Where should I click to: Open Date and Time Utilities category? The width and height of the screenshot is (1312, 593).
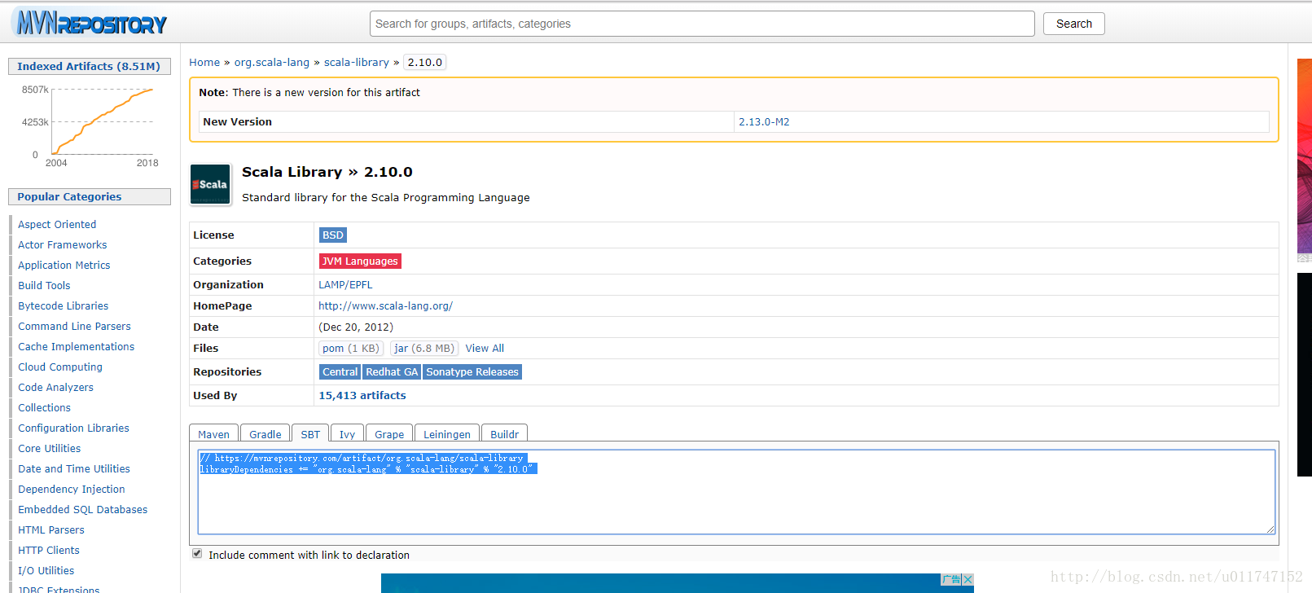pyautogui.click(x=74, y=468)
